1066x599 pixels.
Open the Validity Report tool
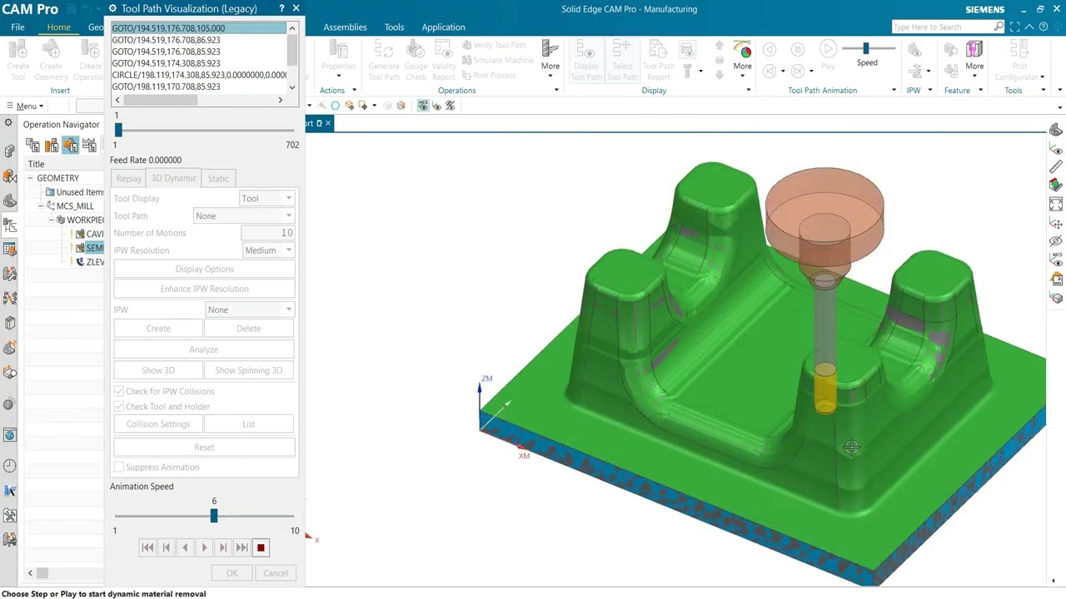click(x=444, y=60)
